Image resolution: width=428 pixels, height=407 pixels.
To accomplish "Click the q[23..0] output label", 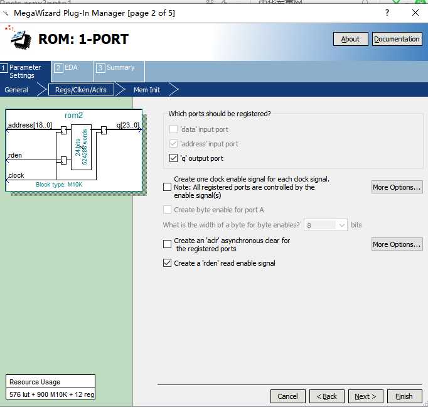I will [x=128, y=125].
